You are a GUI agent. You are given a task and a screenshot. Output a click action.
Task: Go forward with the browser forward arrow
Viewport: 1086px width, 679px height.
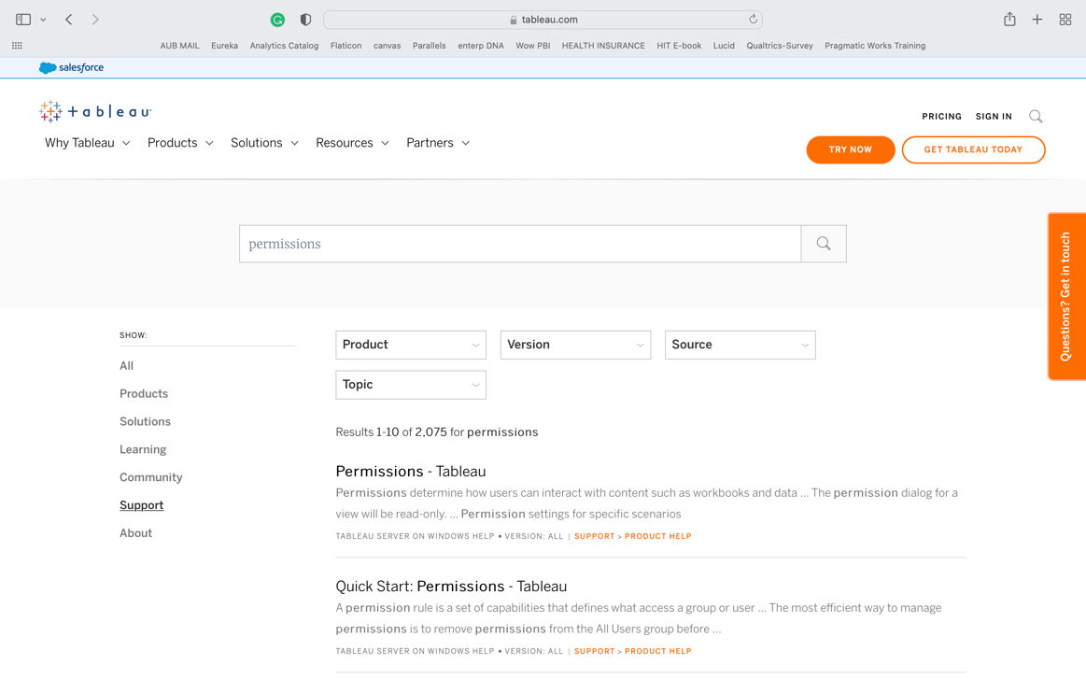point(95,20)
